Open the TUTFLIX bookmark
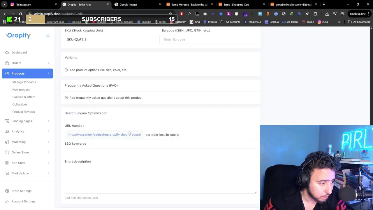This screenshot has height=210, width=373. tap(272, 22)
